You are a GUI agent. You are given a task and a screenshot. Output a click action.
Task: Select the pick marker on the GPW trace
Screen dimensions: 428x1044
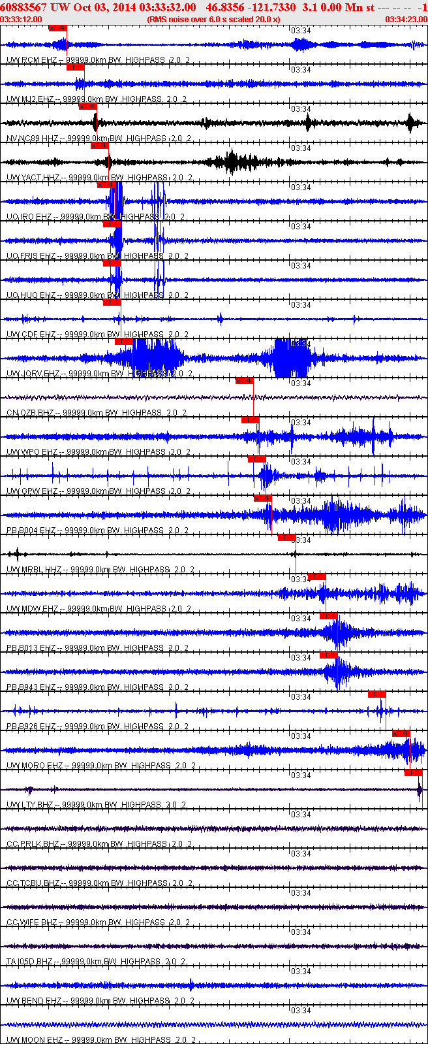(x=257, y=459)
